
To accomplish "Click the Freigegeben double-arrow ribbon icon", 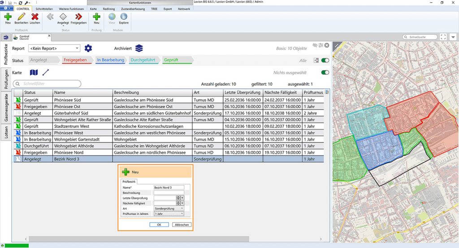I will (x=78, y=17).
